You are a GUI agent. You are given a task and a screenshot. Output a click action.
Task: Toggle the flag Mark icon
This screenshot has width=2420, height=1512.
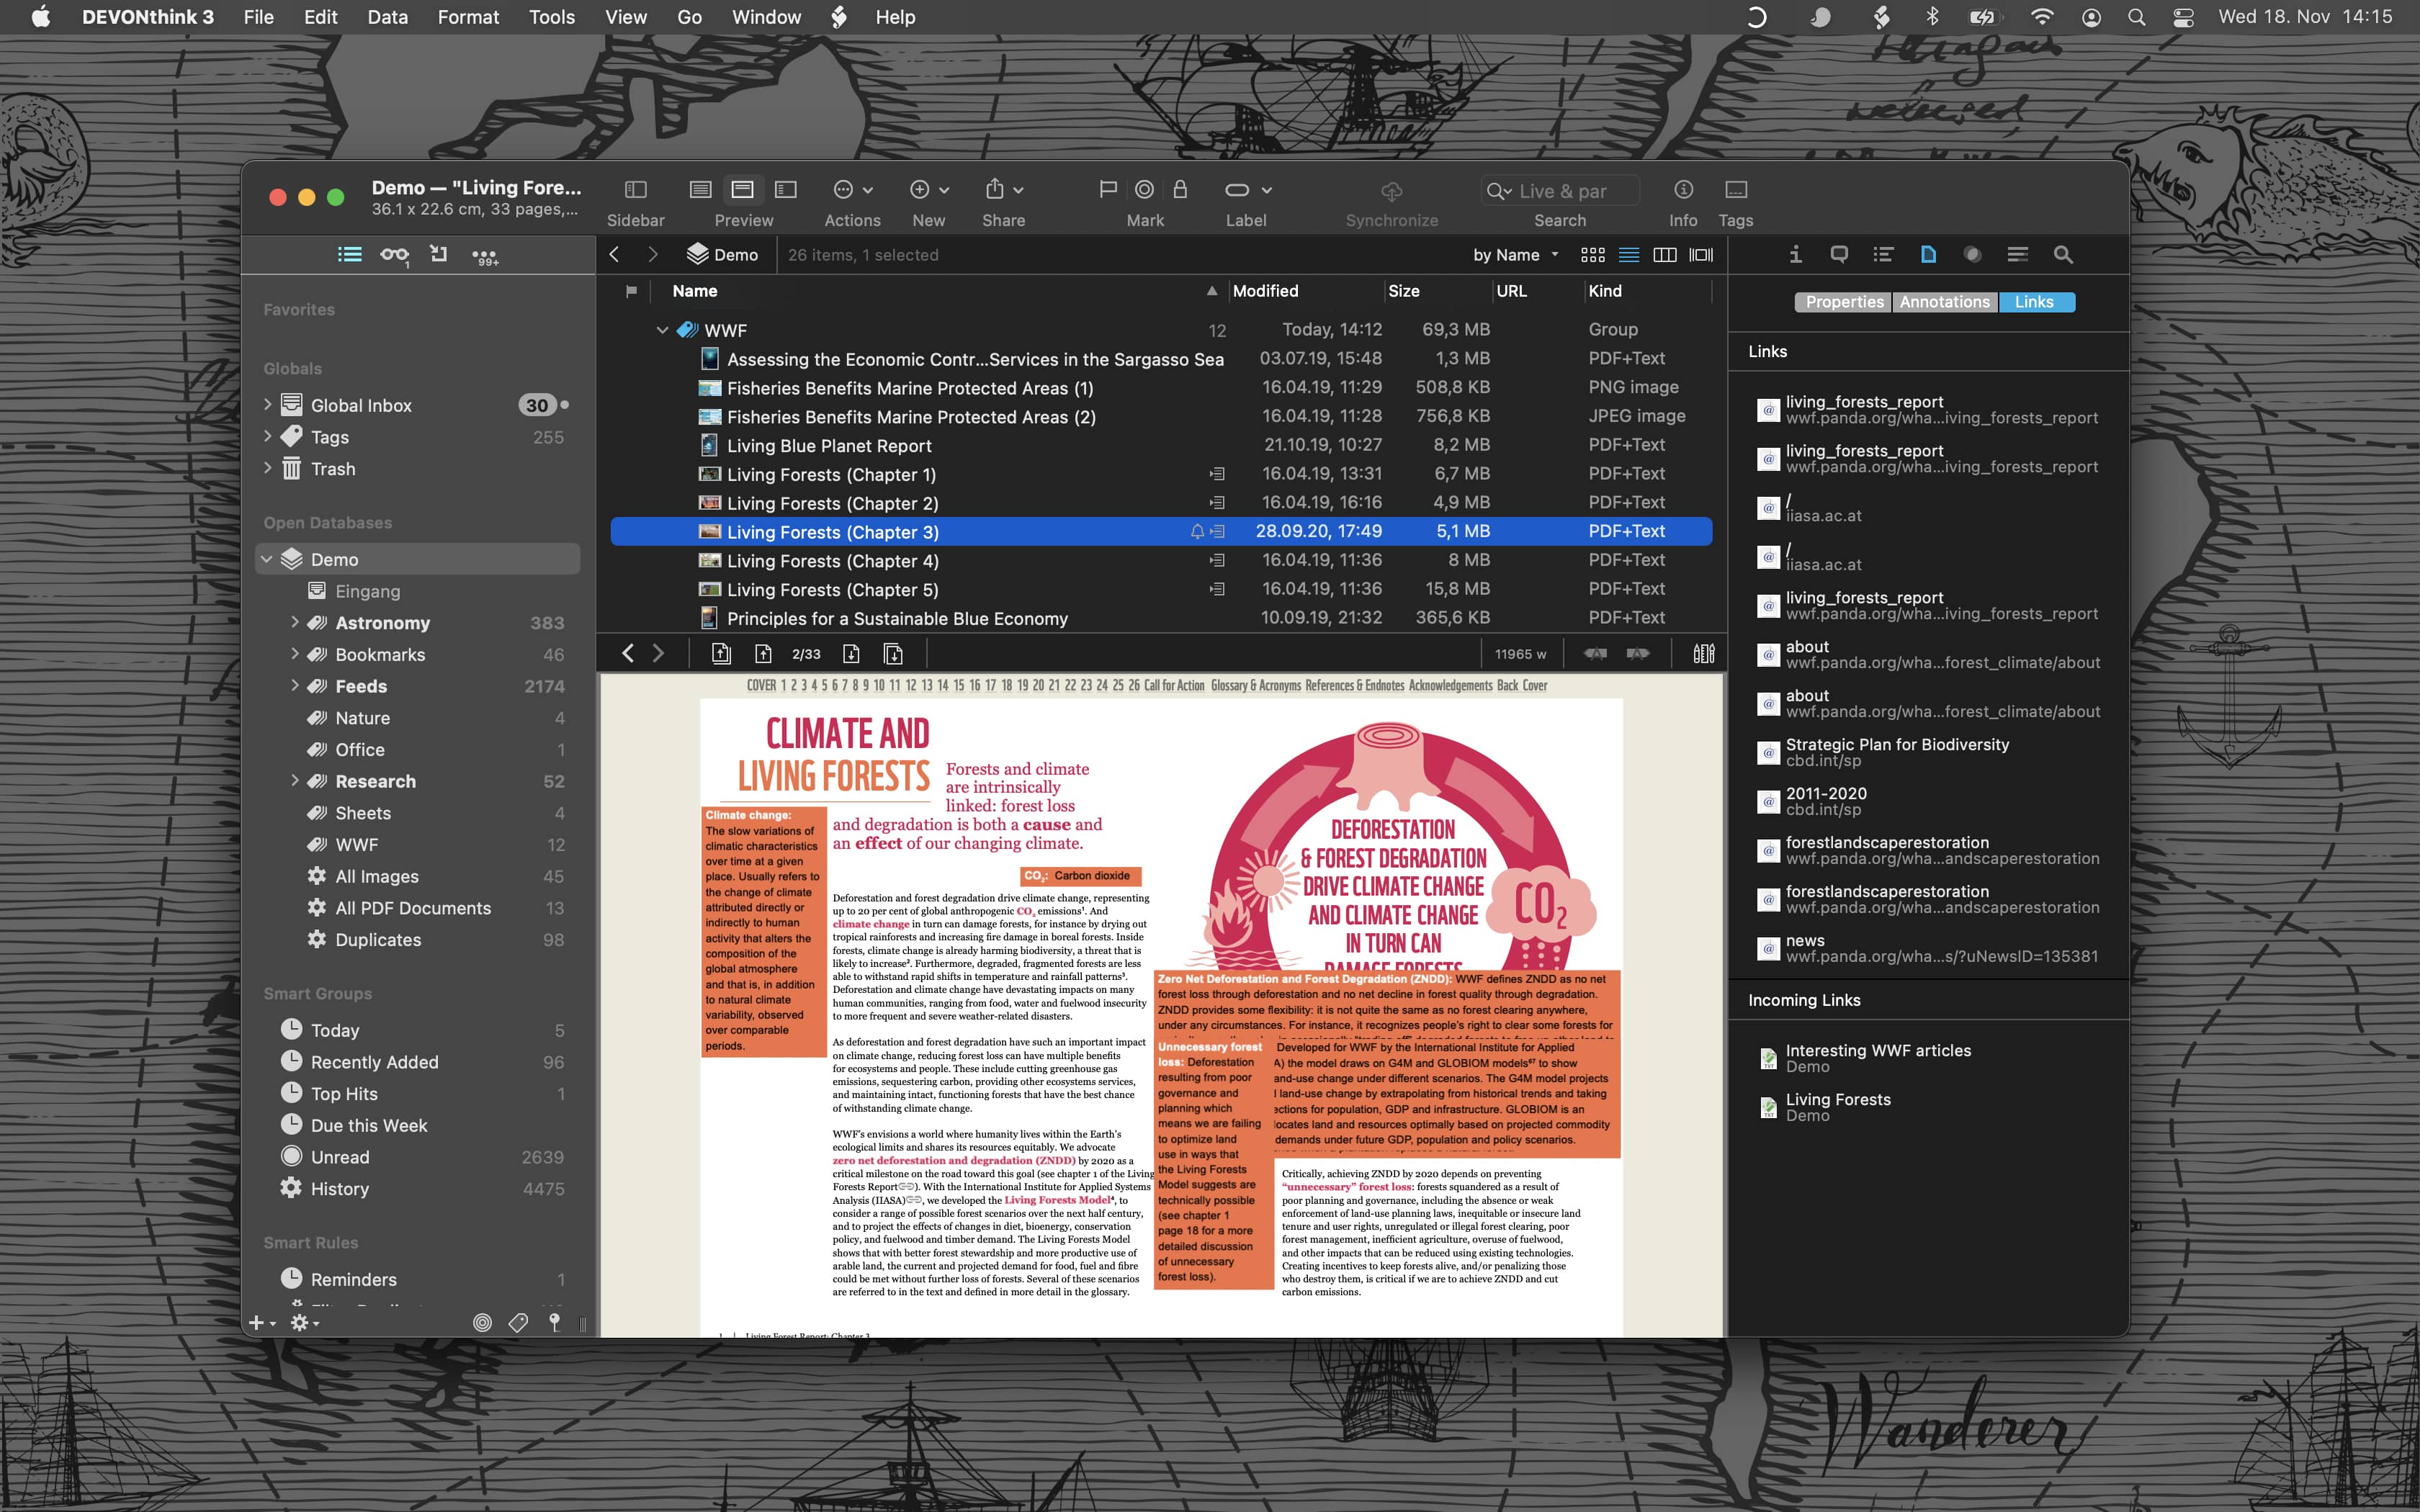[x=1107, y=190]
